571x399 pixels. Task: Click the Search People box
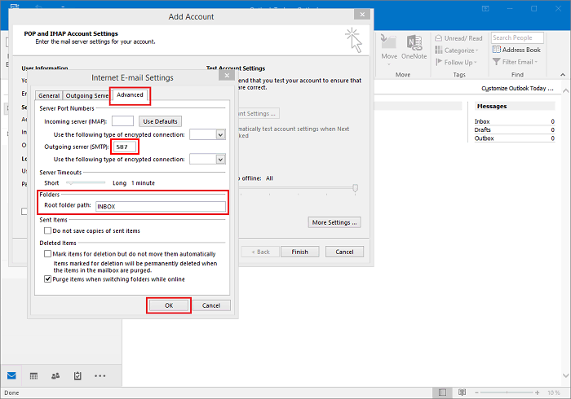click(517, 37)
